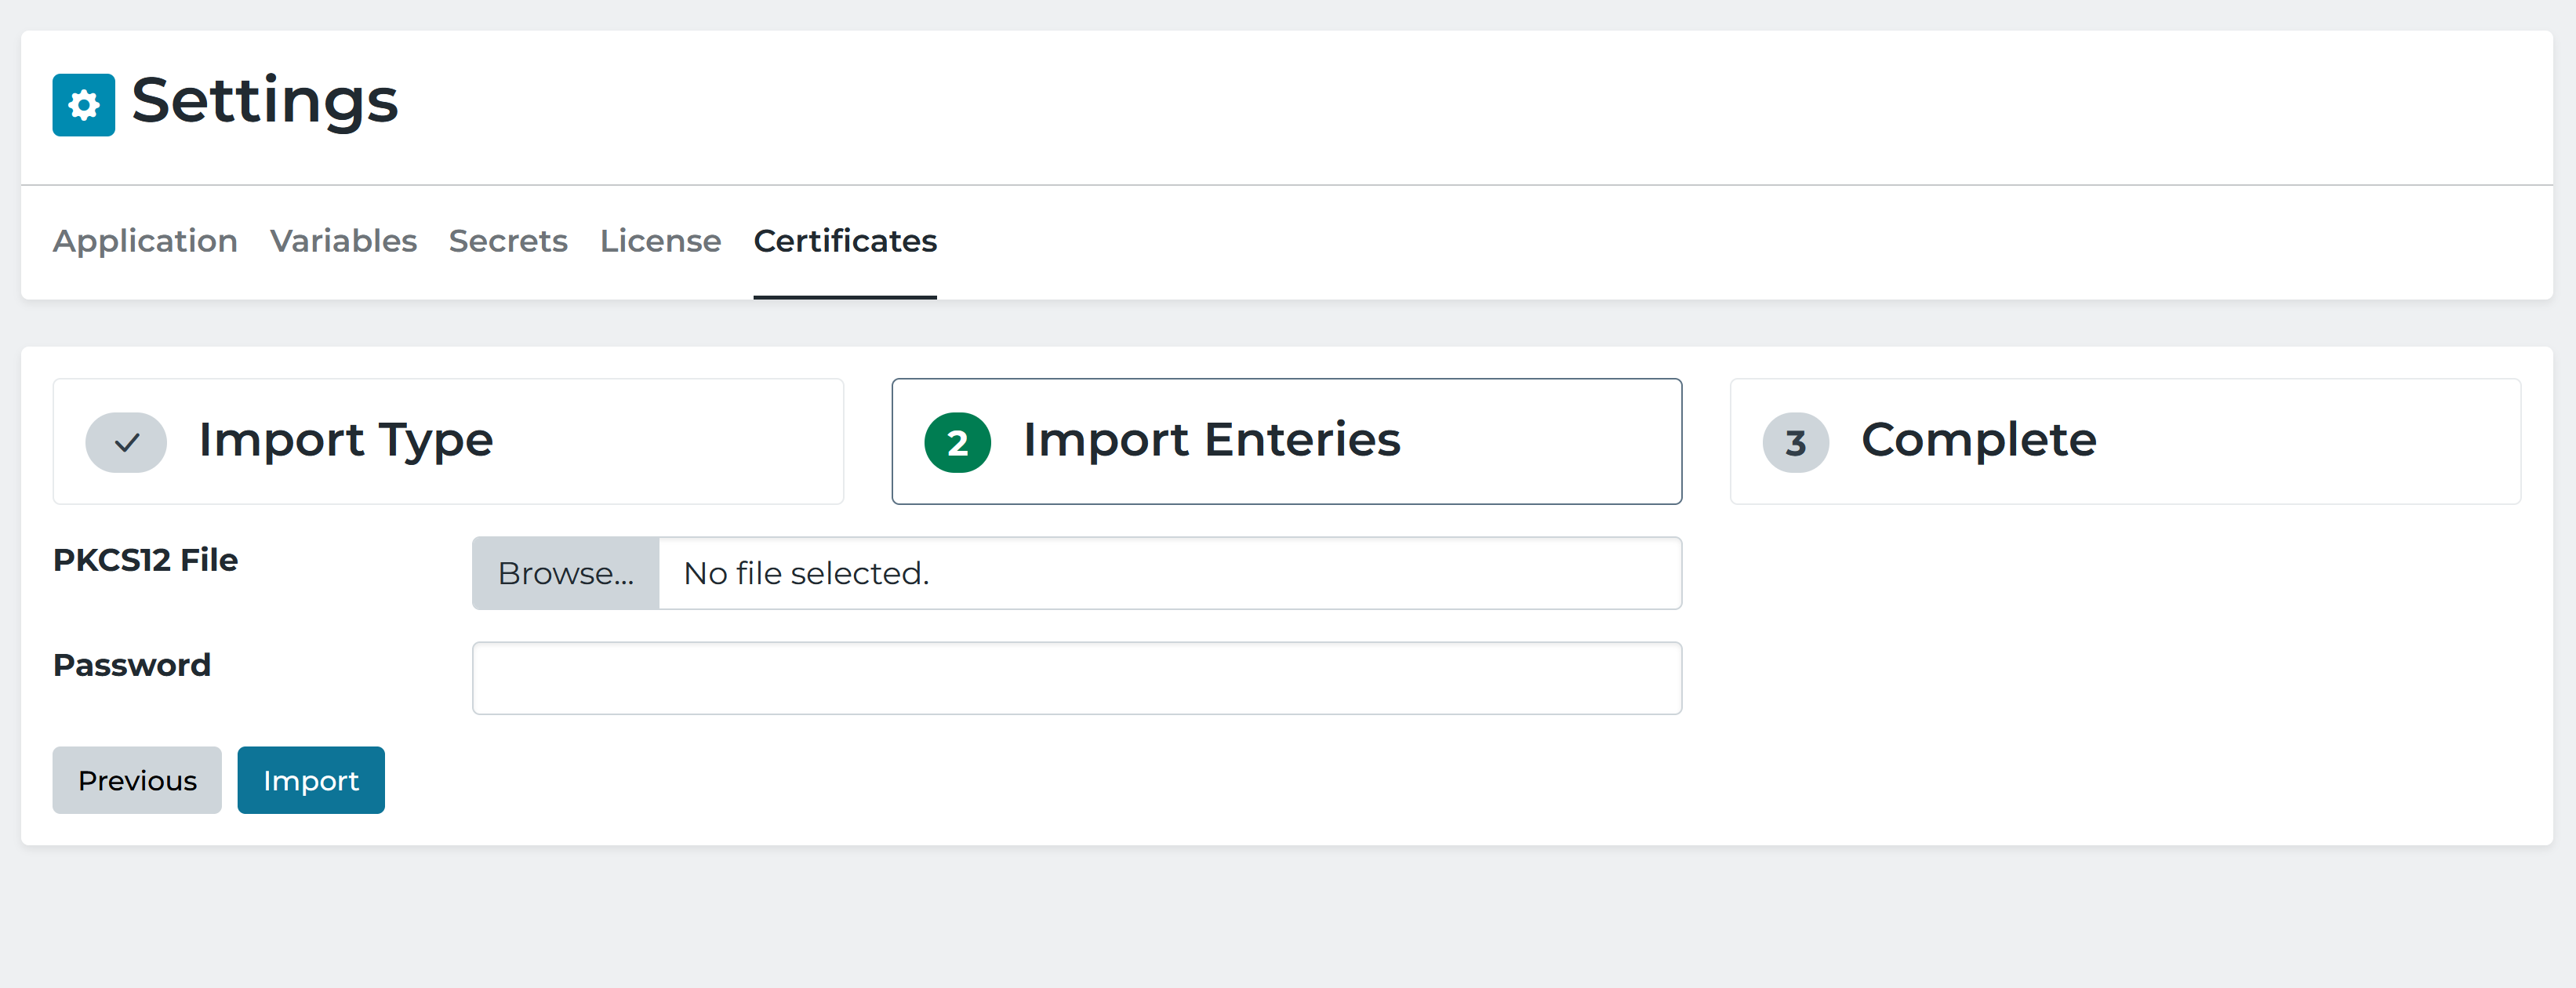The image size is (2576, 988).
Task: Select the Certificates tab
Action: point(845,241)
